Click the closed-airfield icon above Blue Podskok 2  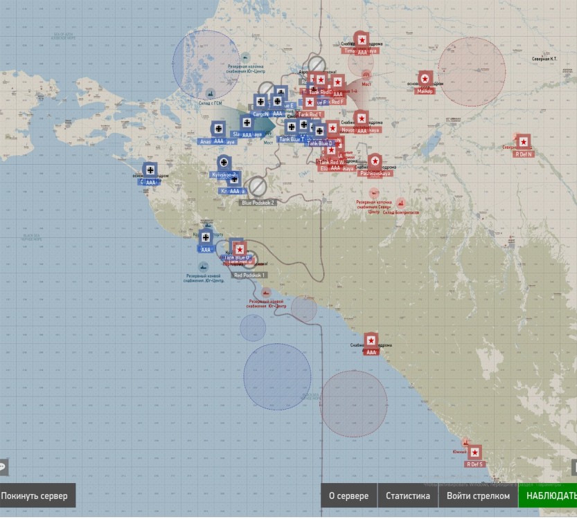pos(258,186)
